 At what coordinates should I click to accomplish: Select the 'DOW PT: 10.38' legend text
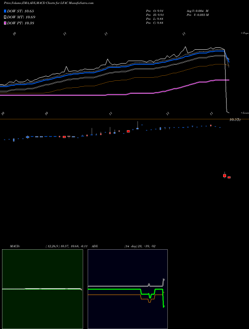click(20, 23)
